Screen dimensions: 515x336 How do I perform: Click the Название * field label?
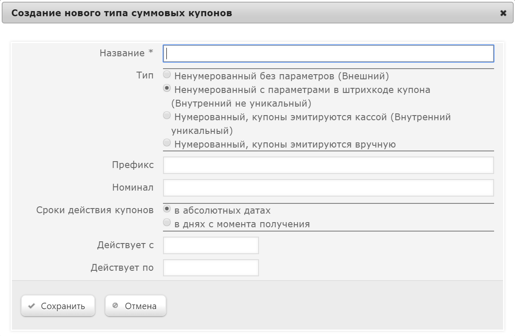click(126, 53)
